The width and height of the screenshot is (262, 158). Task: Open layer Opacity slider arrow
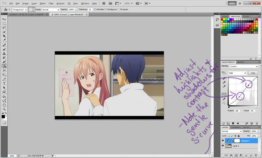(259, 131)
